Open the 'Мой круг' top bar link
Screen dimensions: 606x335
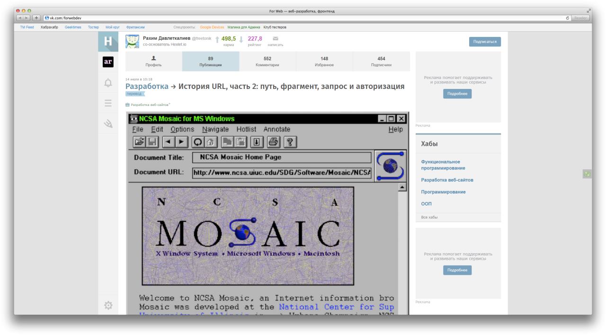pos(112,27)
